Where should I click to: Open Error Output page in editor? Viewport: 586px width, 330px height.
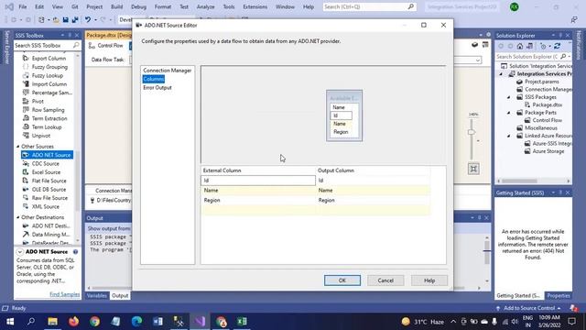[157, 88]
